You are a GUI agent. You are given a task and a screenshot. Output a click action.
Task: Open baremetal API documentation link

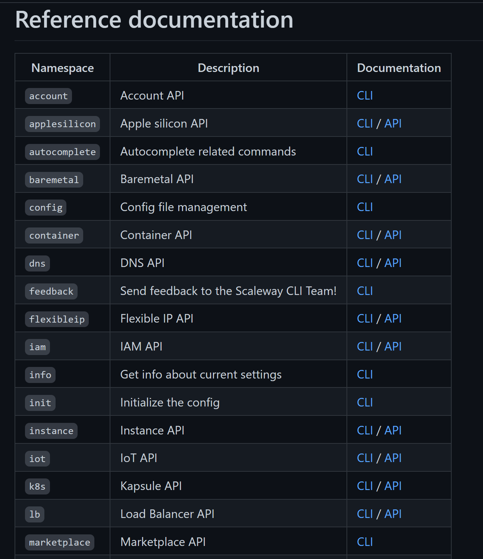393,179
